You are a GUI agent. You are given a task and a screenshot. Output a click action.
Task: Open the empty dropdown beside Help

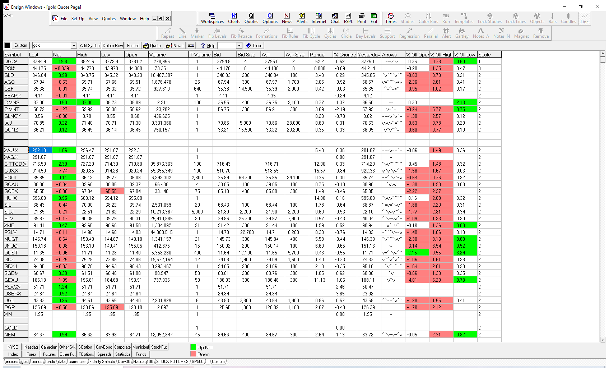[x=239, y=46]
